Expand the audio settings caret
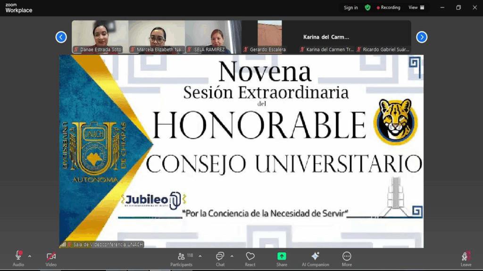 coord(30,256)
